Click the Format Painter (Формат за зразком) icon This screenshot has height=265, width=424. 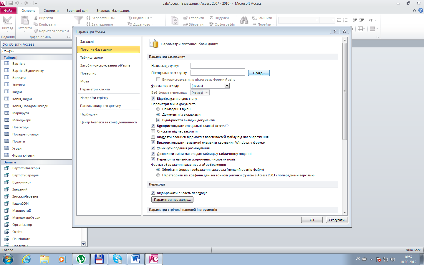36,31
